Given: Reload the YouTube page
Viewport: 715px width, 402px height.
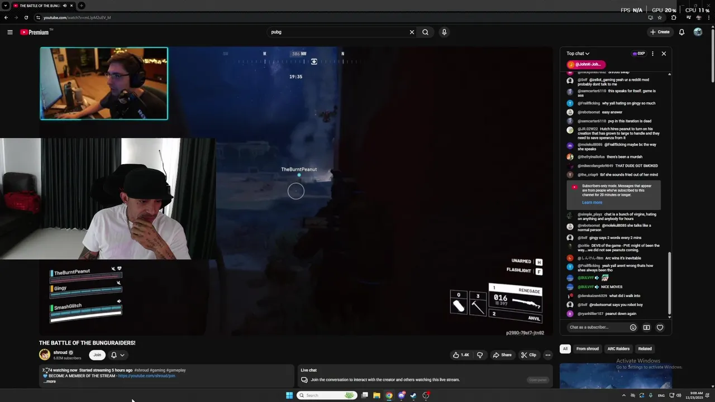Looking at the screenshot, I should pos(26,17).
